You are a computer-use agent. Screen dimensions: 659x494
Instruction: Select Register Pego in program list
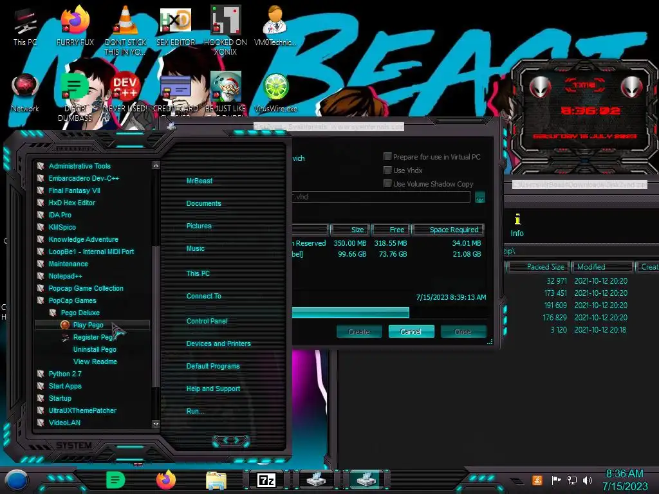click(93, 337)
